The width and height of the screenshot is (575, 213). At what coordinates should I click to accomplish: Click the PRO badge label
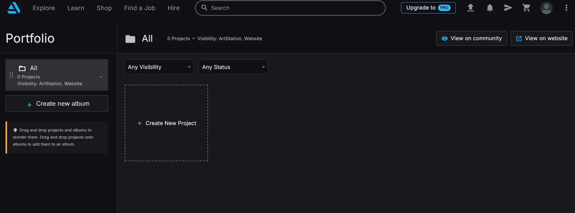click(x=444, y=8)
